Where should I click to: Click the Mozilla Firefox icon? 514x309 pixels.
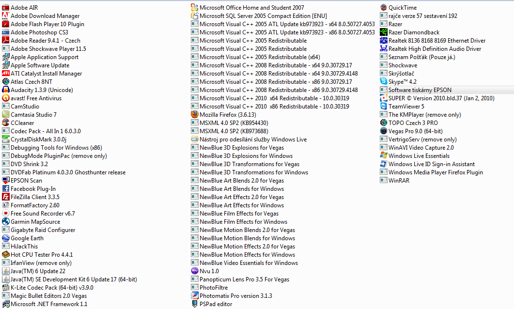pyautogui.click(x=194, y=114)
